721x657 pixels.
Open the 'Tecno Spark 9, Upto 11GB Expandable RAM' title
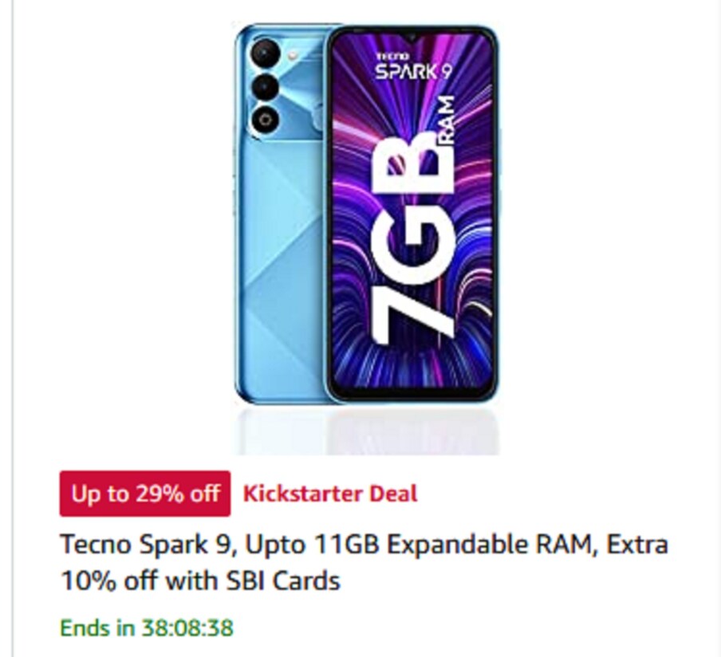(x=364, y=562)
